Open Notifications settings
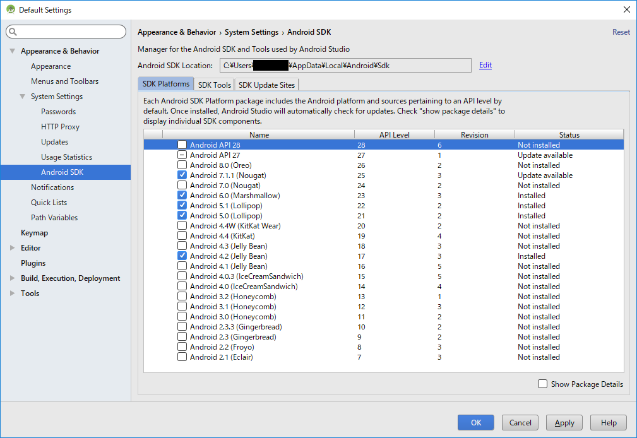 pos(52,187)
